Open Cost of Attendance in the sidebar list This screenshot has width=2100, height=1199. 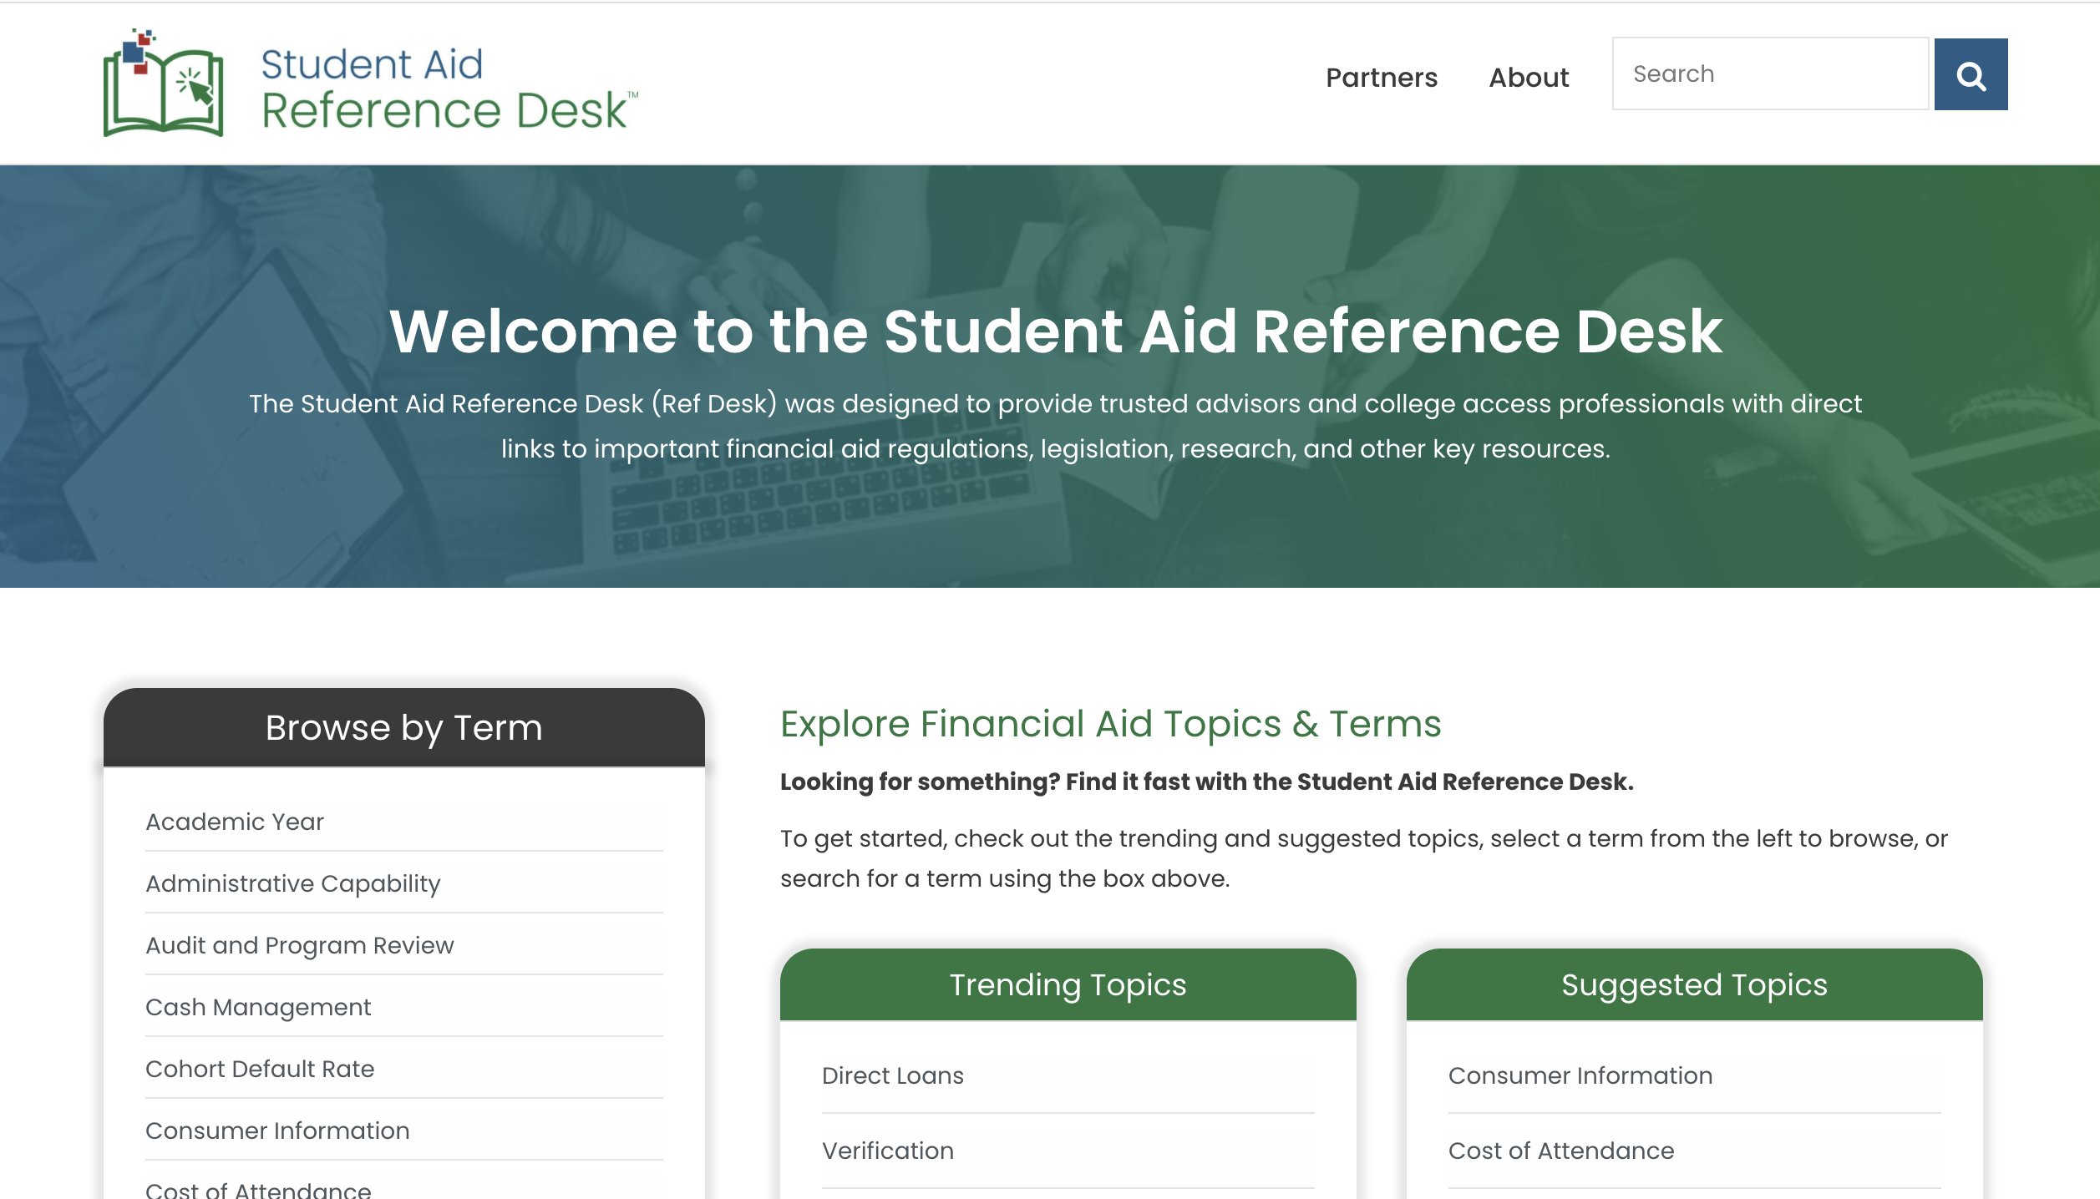pos(258,1189)
